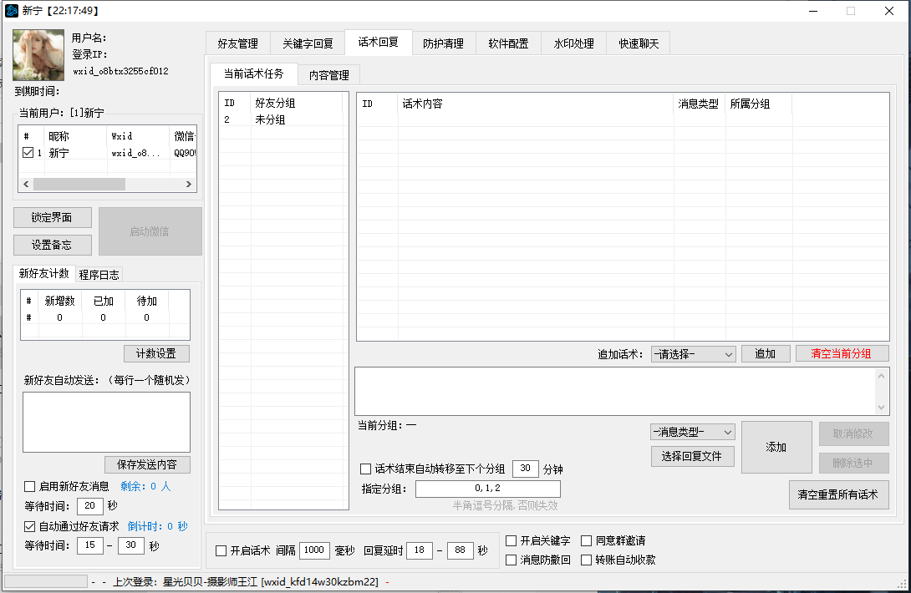This screenshot has height=593, width=911.
Task: Click the 新好友自动发送 text area
Action: (106, 423)
